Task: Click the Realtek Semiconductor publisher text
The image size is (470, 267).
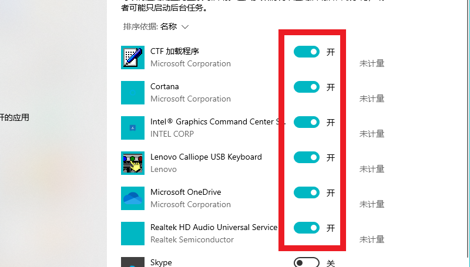Action: coord(192,239)
